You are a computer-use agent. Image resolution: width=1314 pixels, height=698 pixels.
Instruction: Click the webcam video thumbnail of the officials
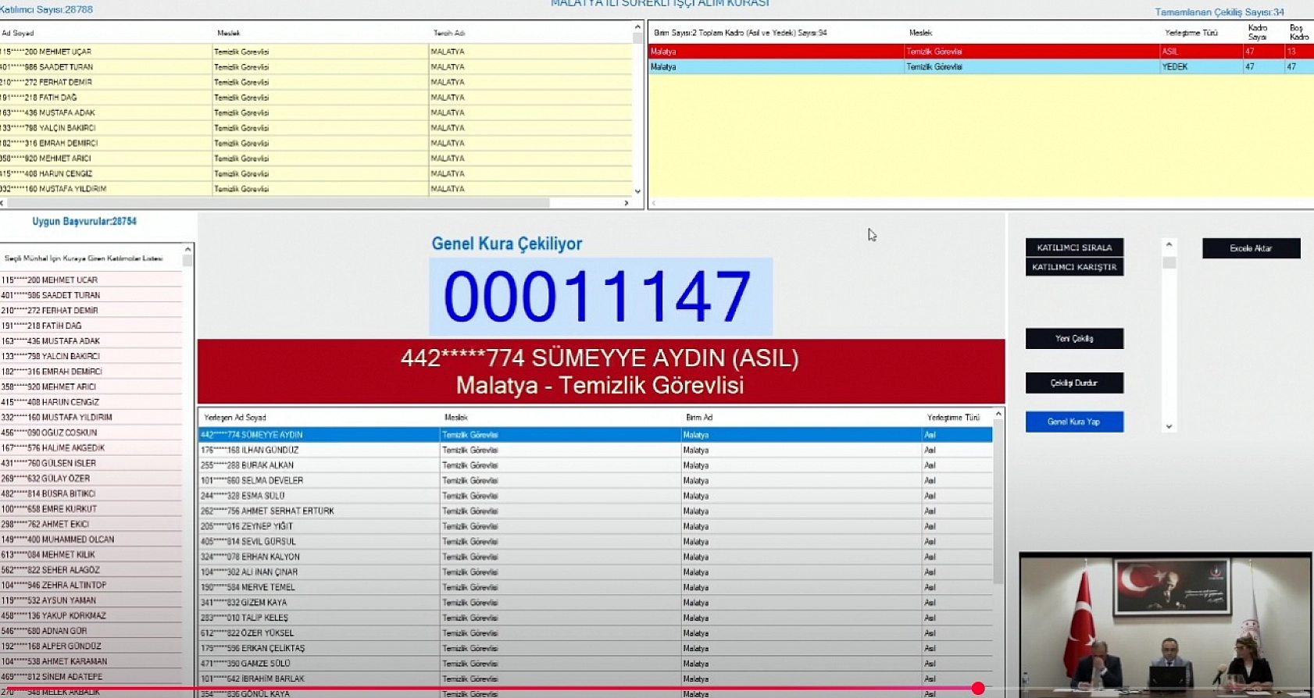coord(1165,625)
